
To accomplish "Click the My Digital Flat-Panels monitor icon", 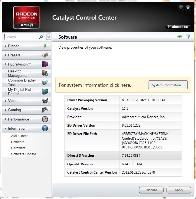I will 45,92.
